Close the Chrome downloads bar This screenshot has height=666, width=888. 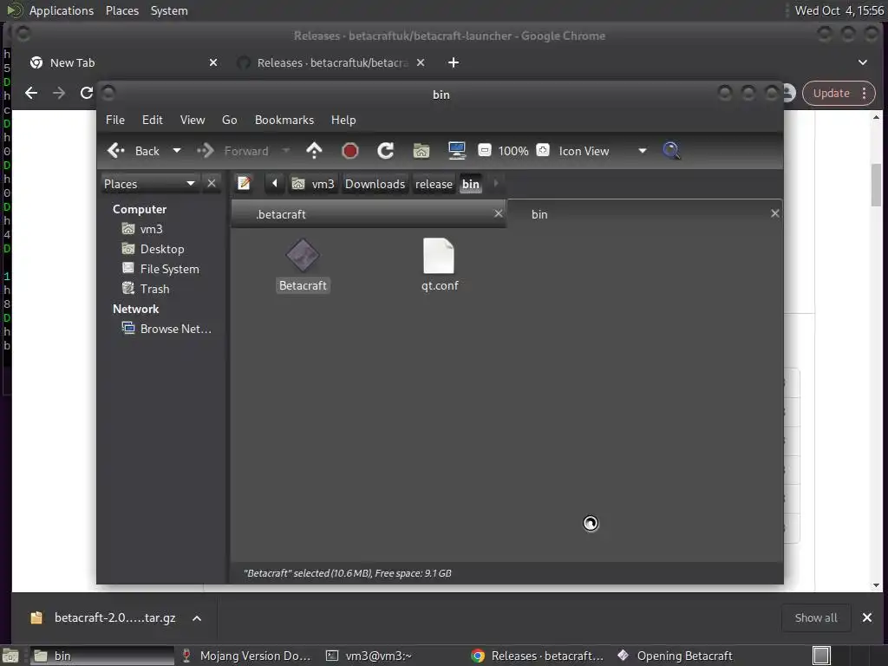tap(867, 617)
